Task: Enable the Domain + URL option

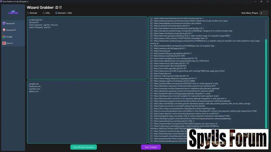Action: pos(56,13)
